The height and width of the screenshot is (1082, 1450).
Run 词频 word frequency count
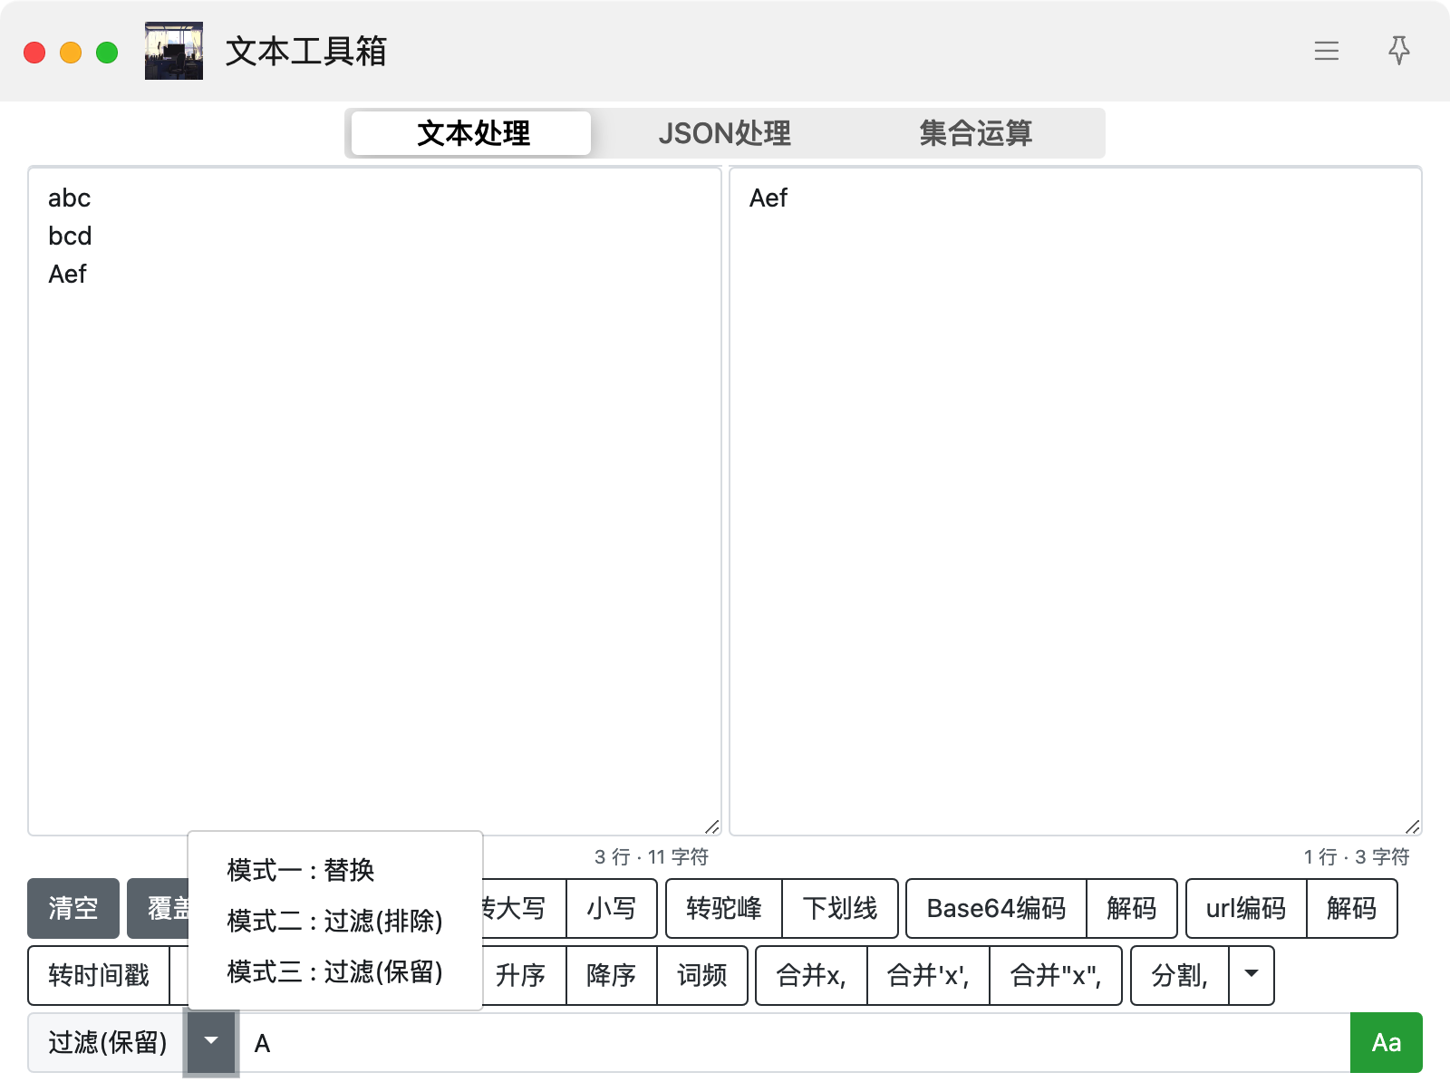[701, 975]
